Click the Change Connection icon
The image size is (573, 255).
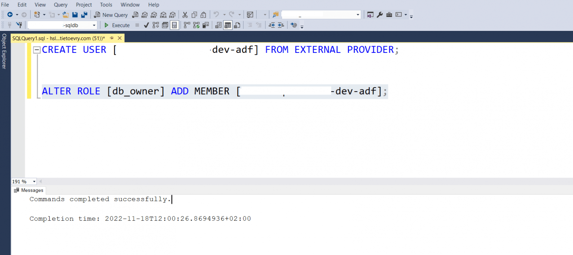(19, 25)
